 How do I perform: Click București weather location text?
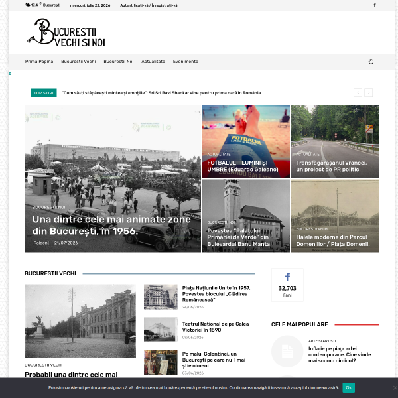[52, 5]
